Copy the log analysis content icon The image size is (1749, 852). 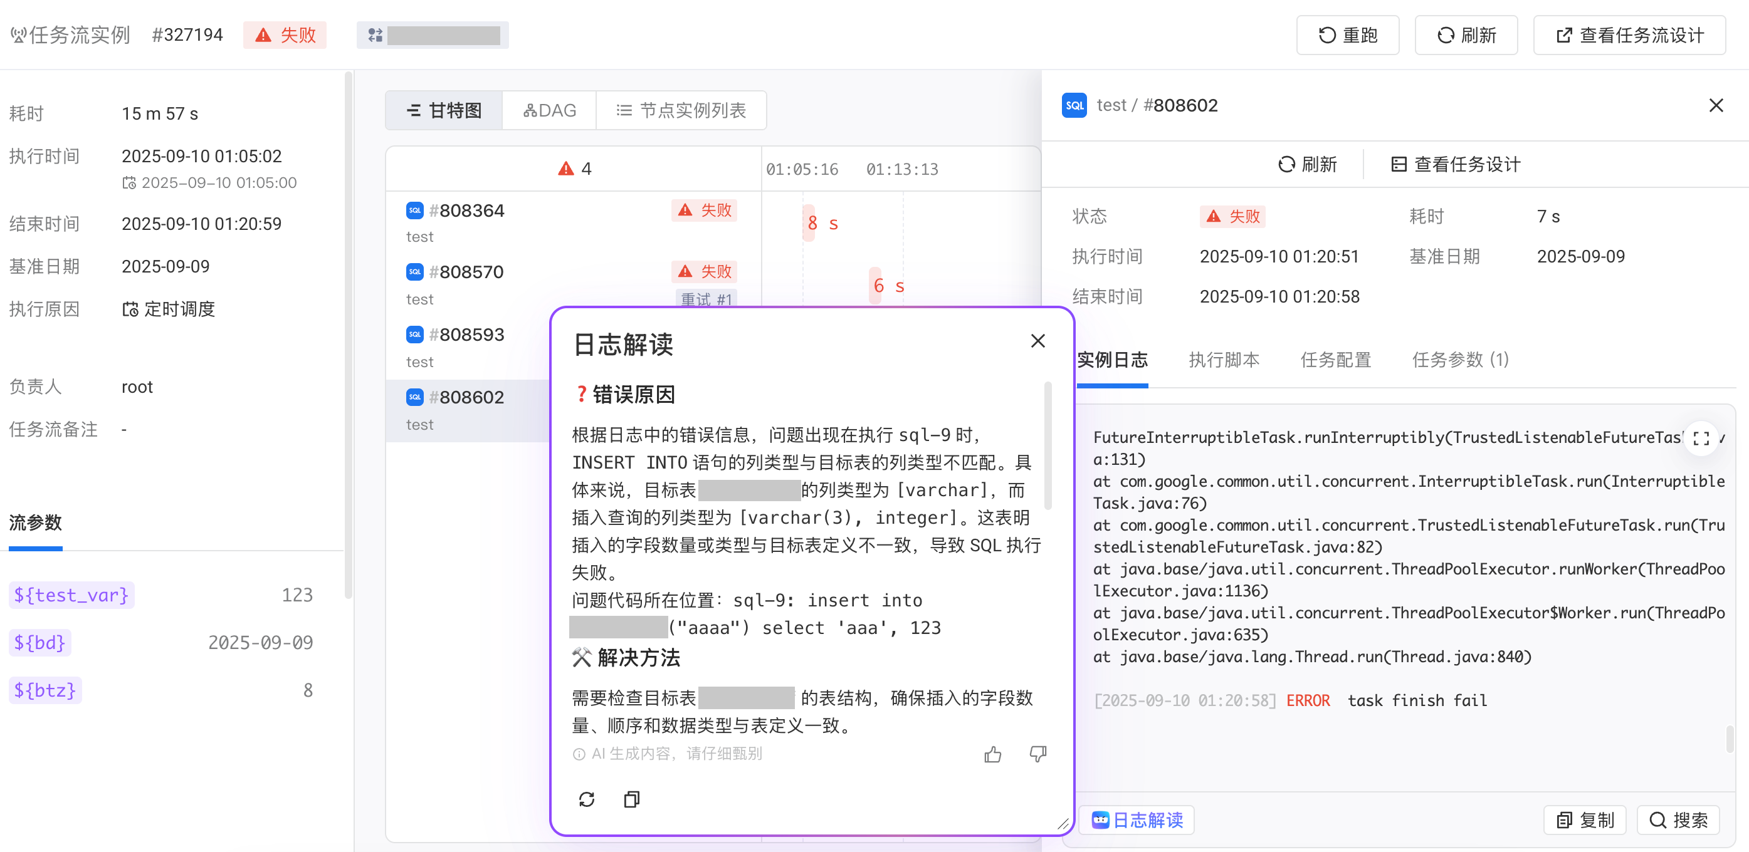631,800
